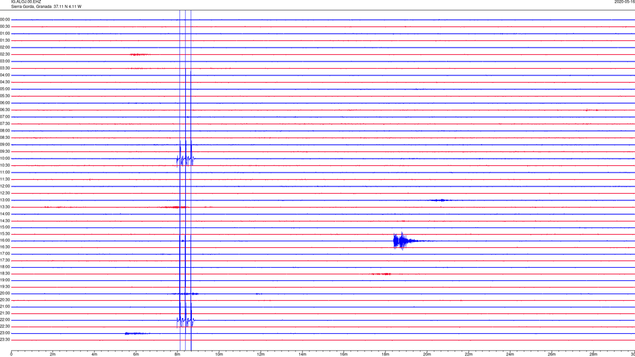Click the 24m tick label on time axis
635x357 pixels.
click(510, 354)
